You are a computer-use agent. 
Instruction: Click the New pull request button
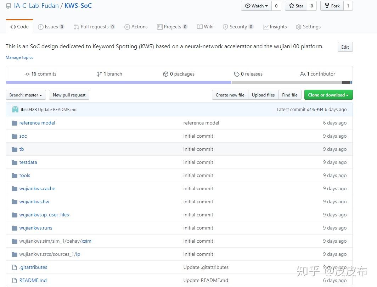pyautogui.click(x=69, y=95)
